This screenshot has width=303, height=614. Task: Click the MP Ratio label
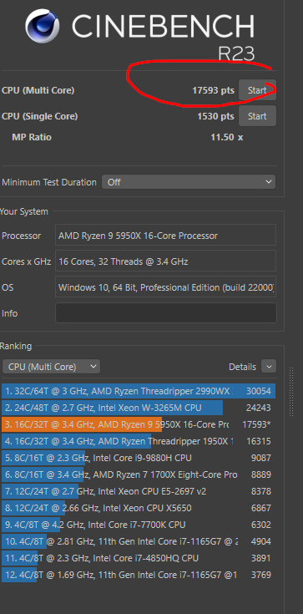pos(32,138)
